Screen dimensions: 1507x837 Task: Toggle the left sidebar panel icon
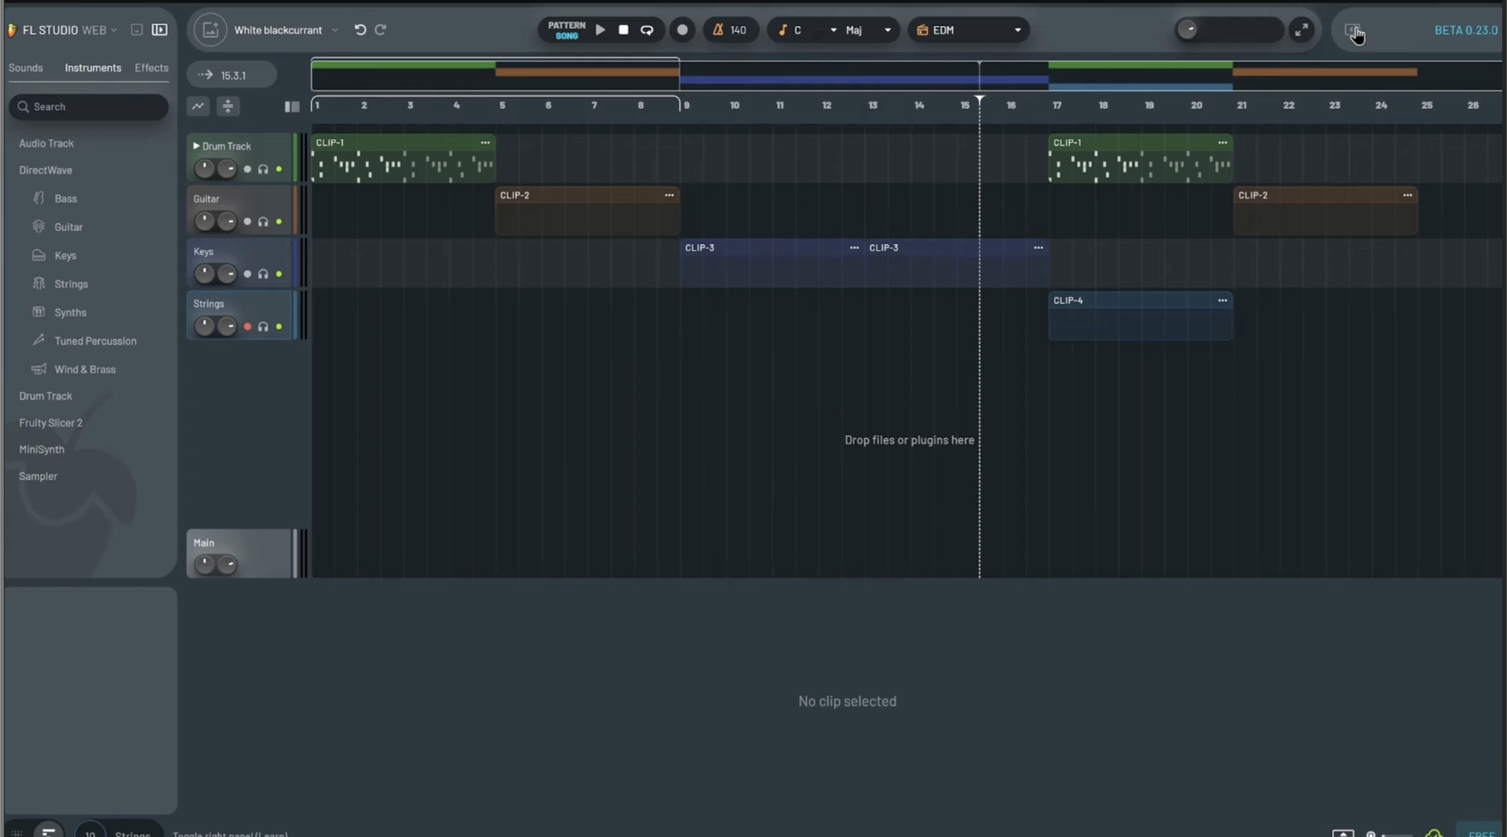159,30
